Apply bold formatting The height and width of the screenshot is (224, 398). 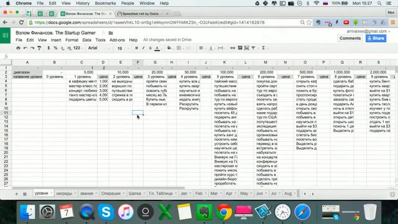pos(137,48)
